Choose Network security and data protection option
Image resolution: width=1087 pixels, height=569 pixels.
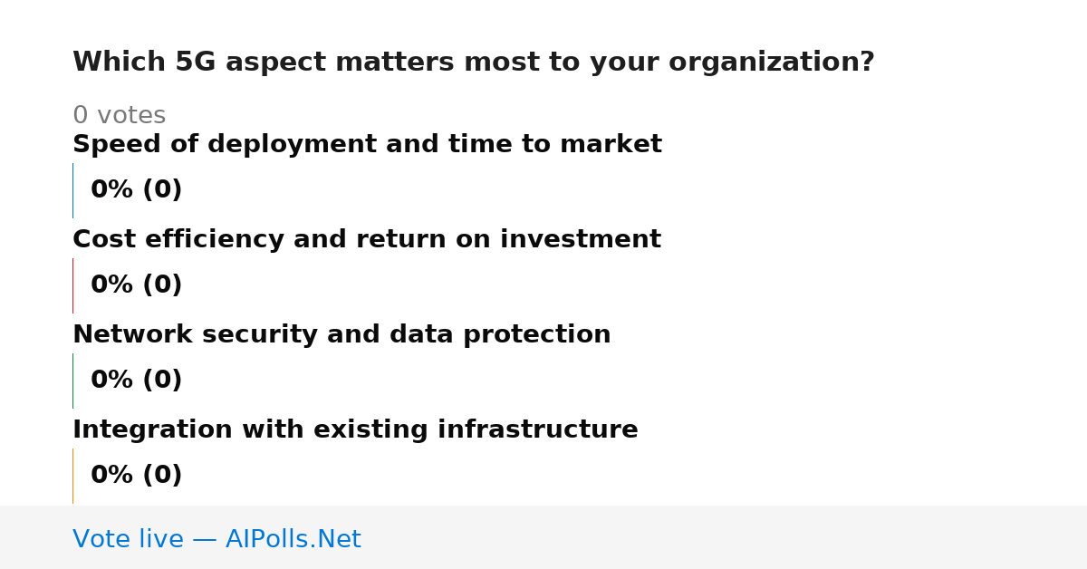click(x=341, y=335)
